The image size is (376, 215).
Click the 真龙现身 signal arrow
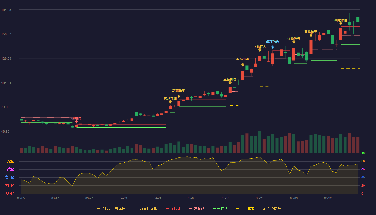(x=230, y=83)
